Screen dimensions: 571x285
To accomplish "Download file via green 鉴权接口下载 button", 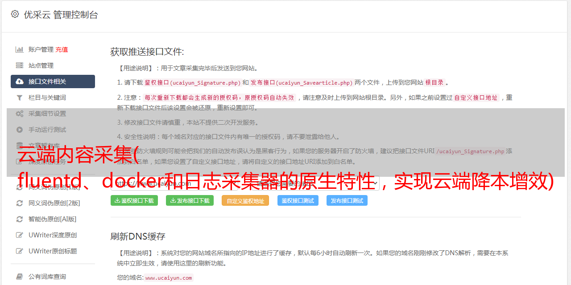I will click(x=134, y=200).
